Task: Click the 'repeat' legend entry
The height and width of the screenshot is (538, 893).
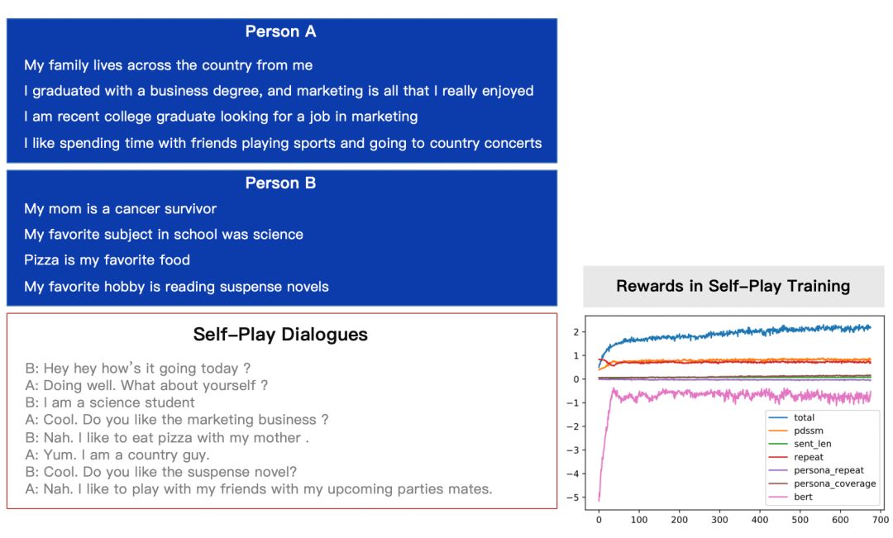Action: tap(795, 456)
